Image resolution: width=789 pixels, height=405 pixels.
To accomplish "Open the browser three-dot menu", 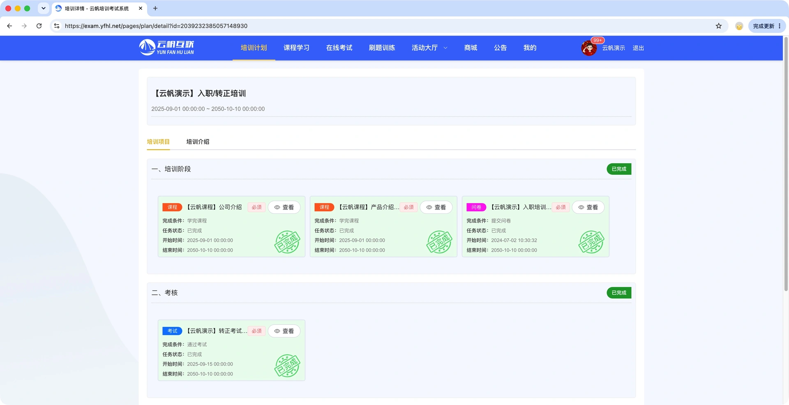I will [x=780, y=26].
